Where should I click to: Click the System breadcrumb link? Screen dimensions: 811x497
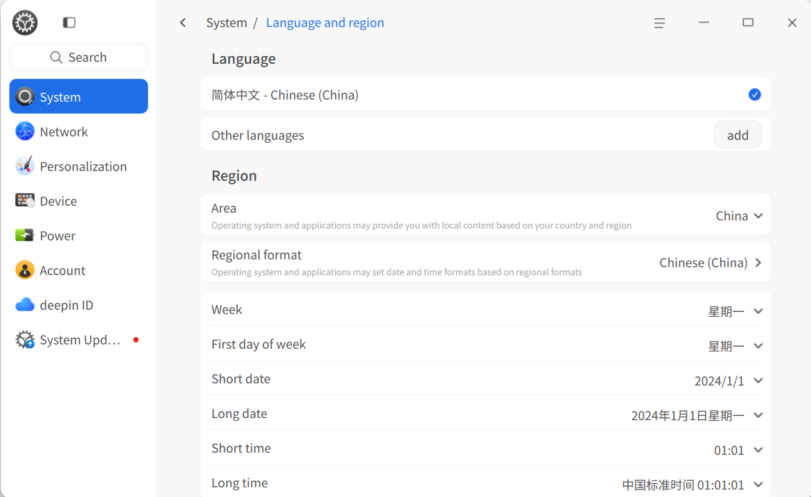click(x=227, y=23)
